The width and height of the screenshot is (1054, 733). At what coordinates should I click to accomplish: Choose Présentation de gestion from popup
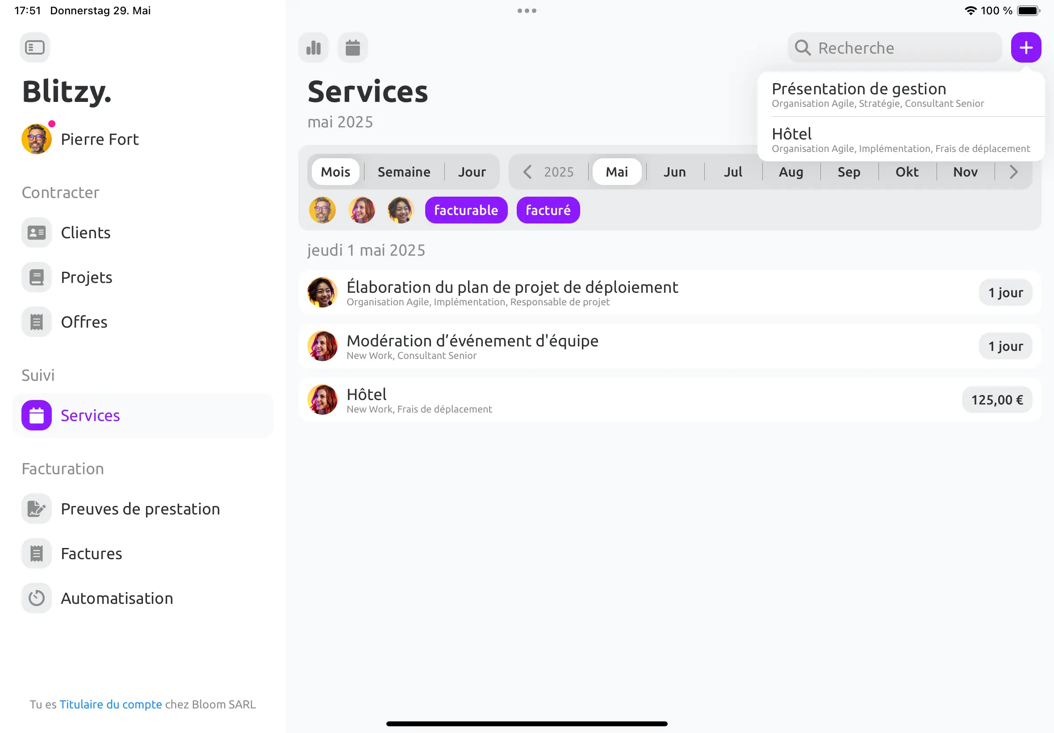point(901,94)
